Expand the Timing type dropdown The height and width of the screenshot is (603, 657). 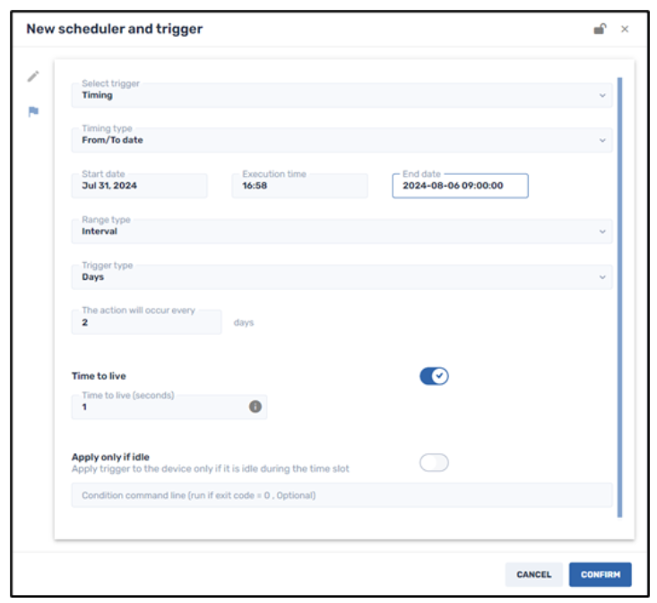[x=341, y=140]
